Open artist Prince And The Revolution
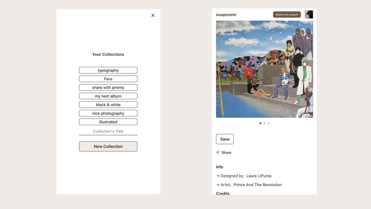The image size is (371, 209). [x=257, y=185]
